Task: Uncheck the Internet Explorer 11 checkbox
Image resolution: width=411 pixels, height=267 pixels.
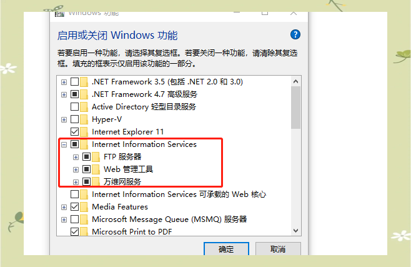Action: tap(75, 132)
